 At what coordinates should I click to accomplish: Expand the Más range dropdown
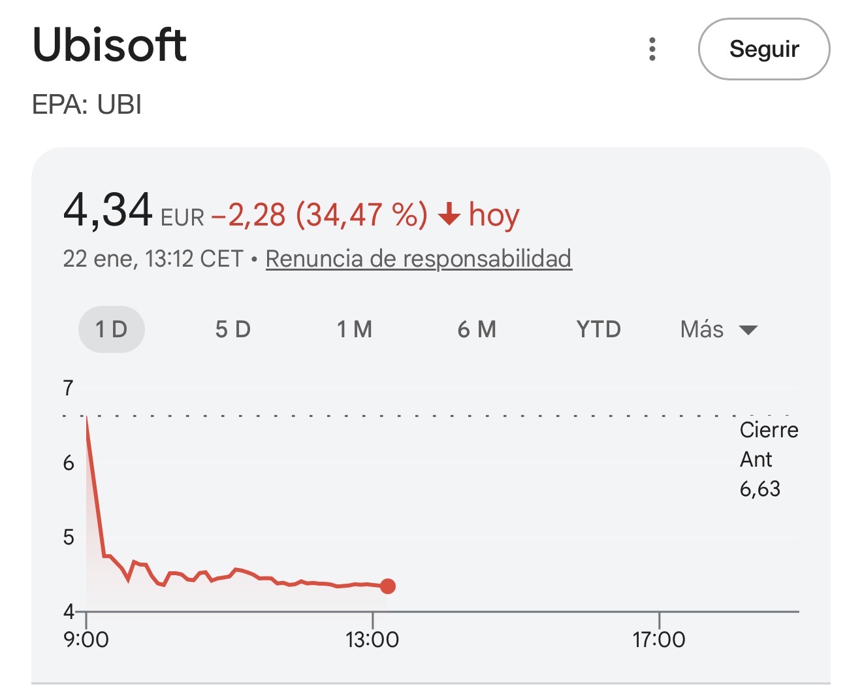click(703, 329)
